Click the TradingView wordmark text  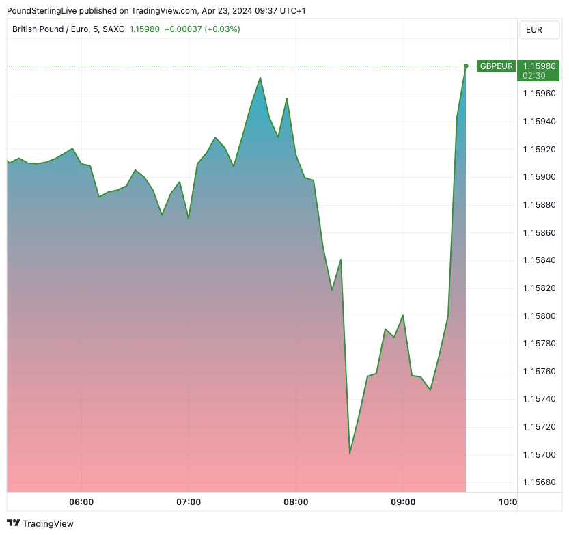(x=48, y=524)
